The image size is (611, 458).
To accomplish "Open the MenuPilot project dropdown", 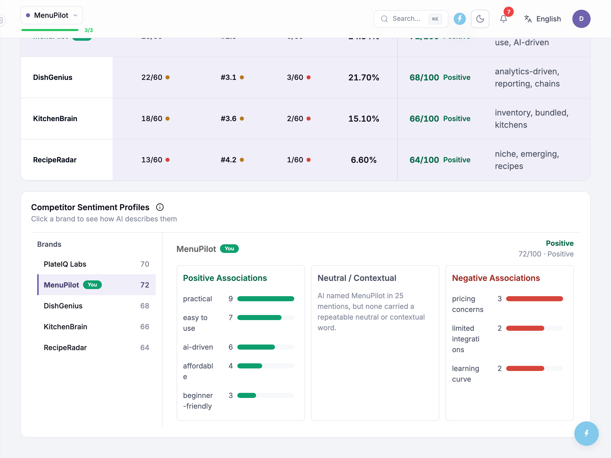I will [x=52, y=15].
